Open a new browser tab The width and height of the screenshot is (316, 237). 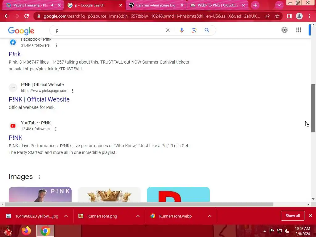pyautogui.click(x=255, y=5)
